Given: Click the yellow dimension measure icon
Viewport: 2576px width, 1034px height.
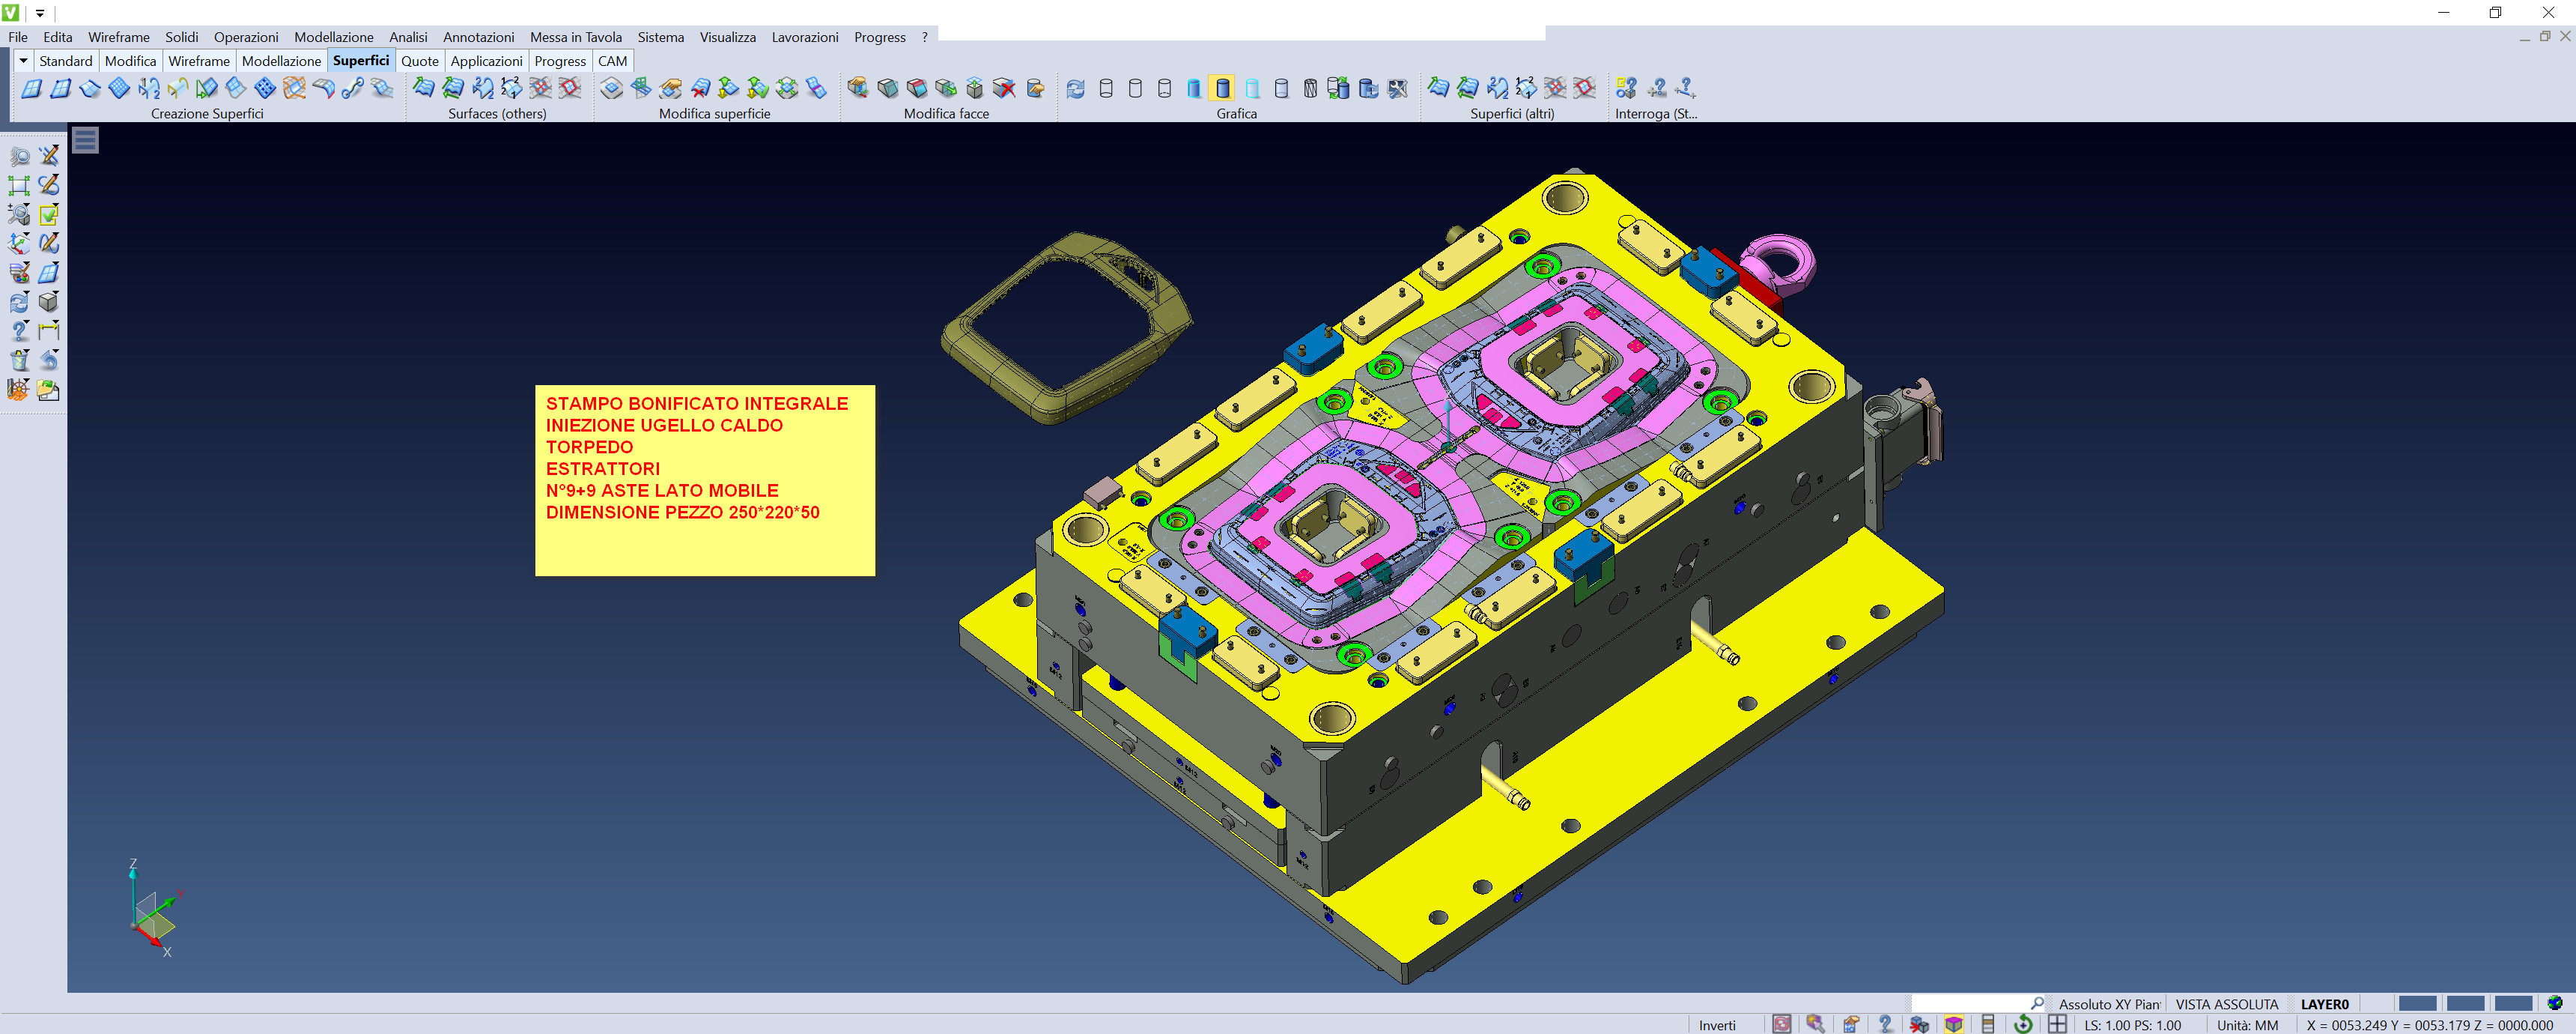Looking at the screenshot, I should click(49, 331).
